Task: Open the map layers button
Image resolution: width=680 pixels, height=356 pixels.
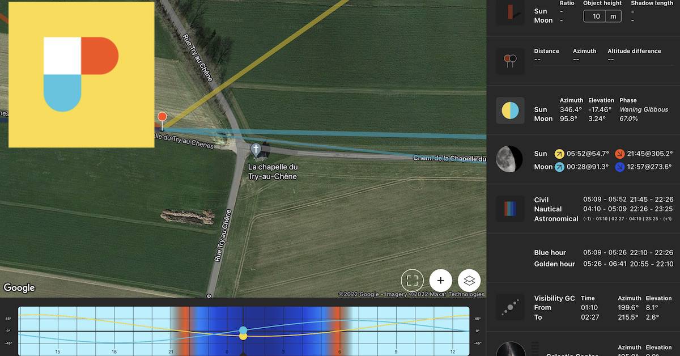Action: 469,280
